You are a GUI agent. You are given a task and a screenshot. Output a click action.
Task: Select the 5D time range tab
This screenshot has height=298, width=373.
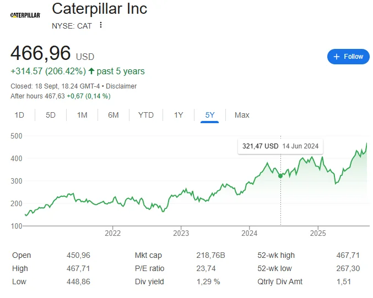(51, 115)
